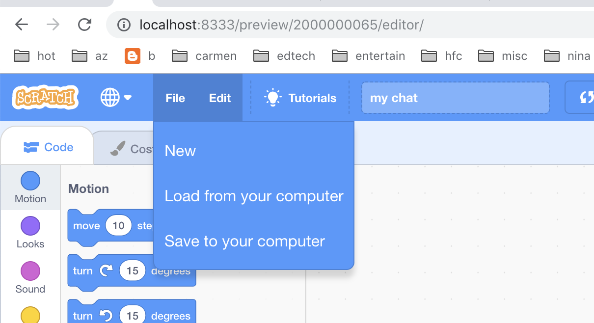View site info icon in the address bar
The image size is (594, 323).
pos(124,25)
